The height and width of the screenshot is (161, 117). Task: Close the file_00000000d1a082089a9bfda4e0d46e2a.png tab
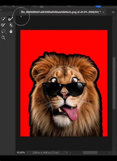pos(103,12)
